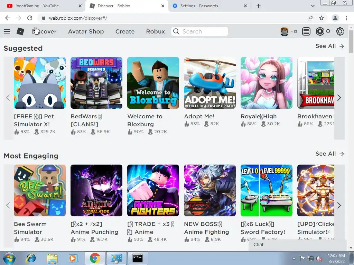Viewport: 354px width, 265px height.
Task: Open the Pet Simulator X thumbnail
Action: [x=40, y=83]
